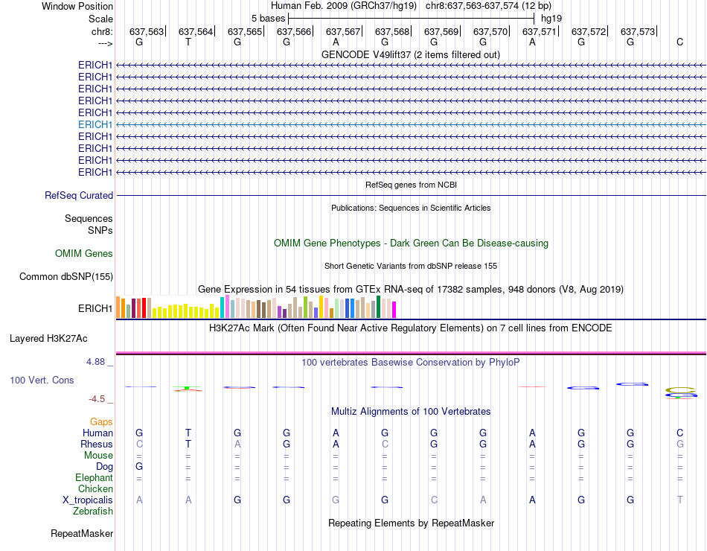Screen dimensions: 707x551
Task: Click the dark green bar in the GTEx chart
Action: 378,307
